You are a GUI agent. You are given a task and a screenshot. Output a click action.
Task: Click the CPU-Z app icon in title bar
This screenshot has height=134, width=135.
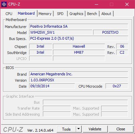pos(4,4)
